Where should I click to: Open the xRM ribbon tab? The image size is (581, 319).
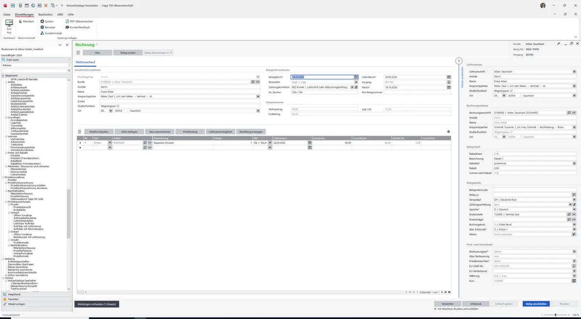[60, 14]
